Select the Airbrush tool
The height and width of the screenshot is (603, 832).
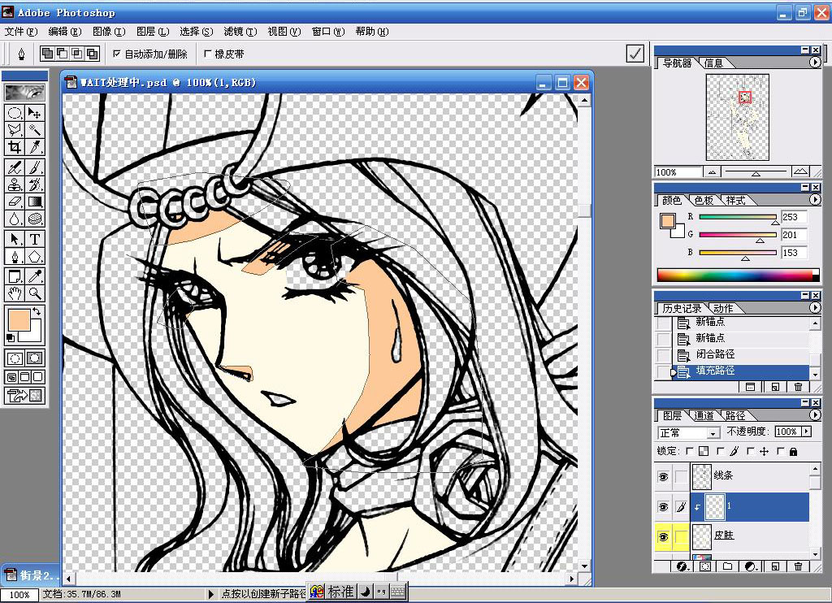[15, 167]
